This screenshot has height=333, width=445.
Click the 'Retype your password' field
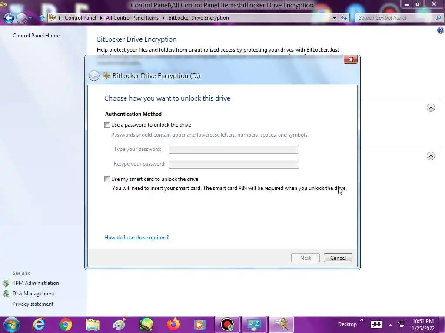tap(233, 164)
